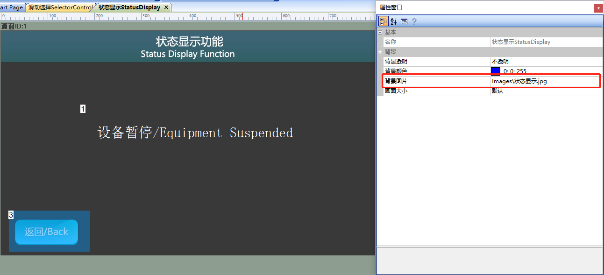Collapse the 背景 property category
The height and width of the screenshot is (275, 604).
tap(380, 52)
